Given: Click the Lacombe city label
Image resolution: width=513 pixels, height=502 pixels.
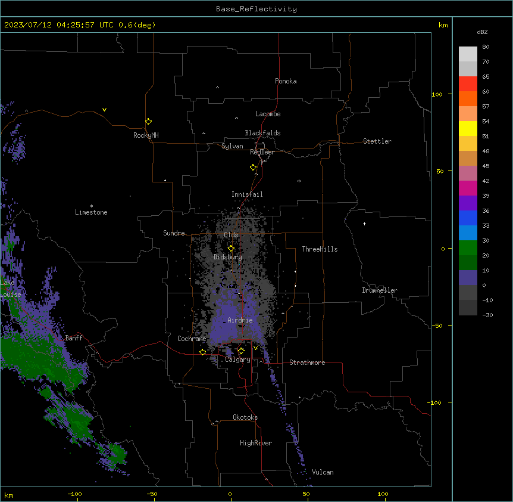Looking at the screenshot, I should [268, 114].
